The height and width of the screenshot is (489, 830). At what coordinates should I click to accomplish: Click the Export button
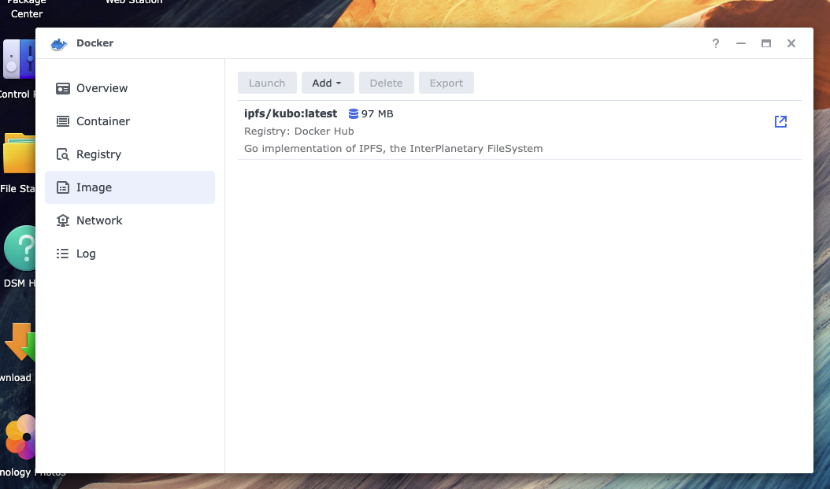tap(446, 83)
